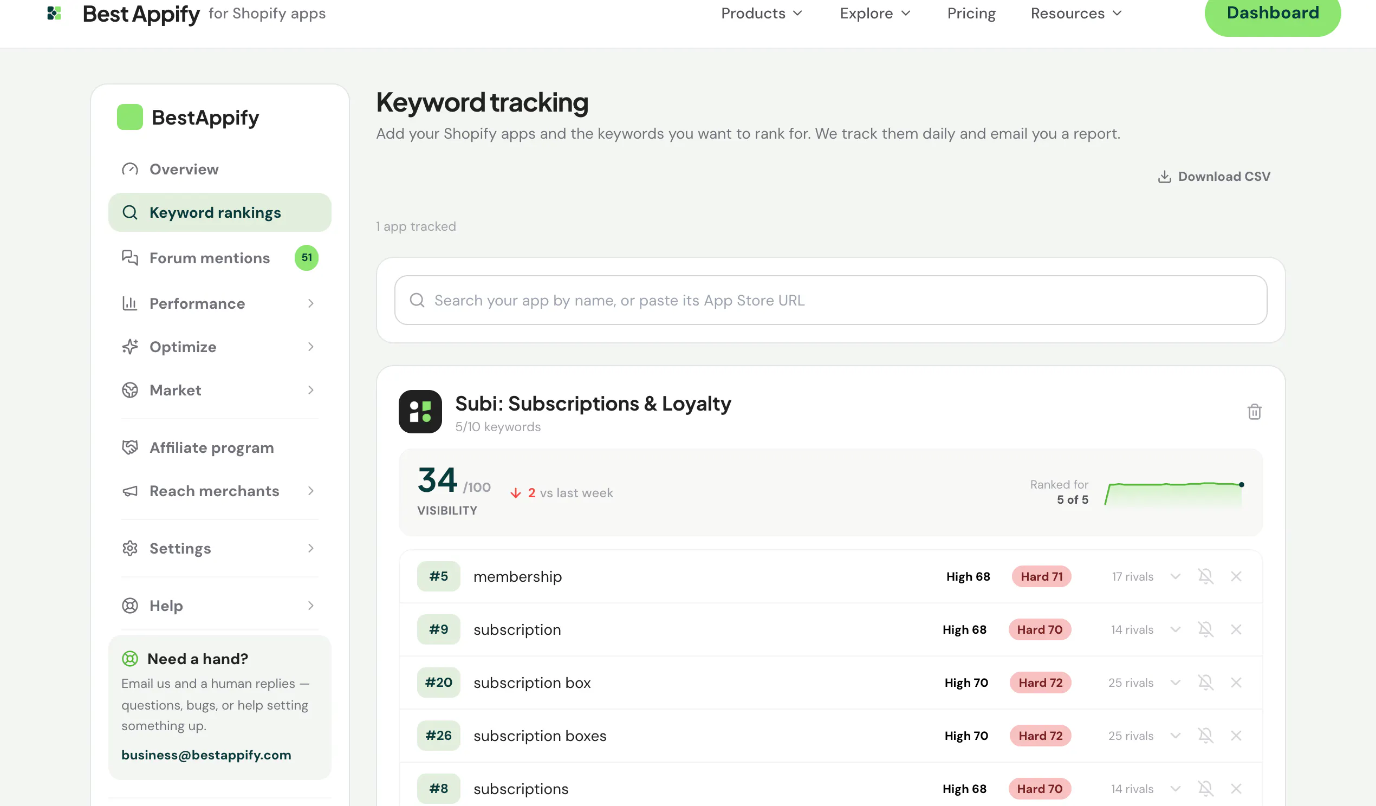This screenshot has height=806, width=1376.
Task: Remove the subscriptions keyword row
Action: click(1236, 789)
